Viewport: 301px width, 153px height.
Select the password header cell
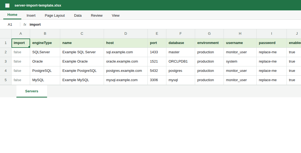click(x=271, y=43)
